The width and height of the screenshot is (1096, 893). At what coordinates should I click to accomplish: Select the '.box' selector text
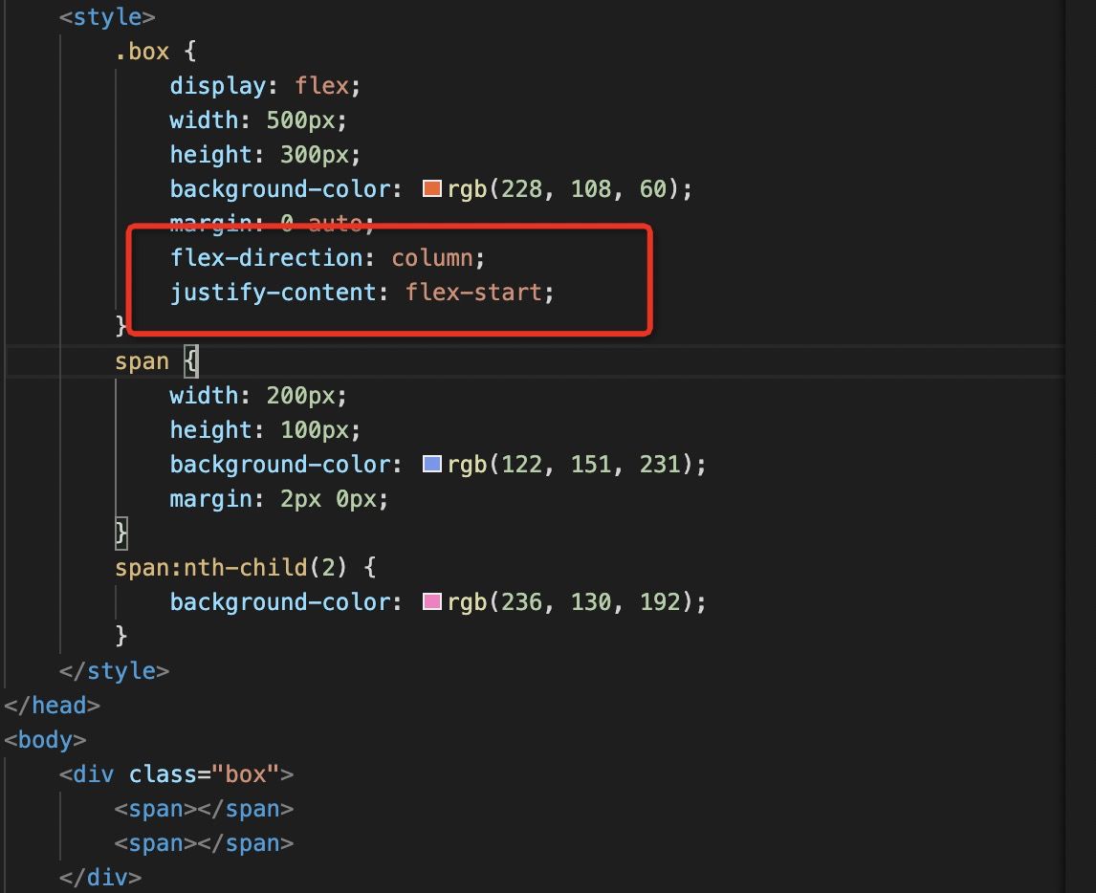click(x=142, y=52)
